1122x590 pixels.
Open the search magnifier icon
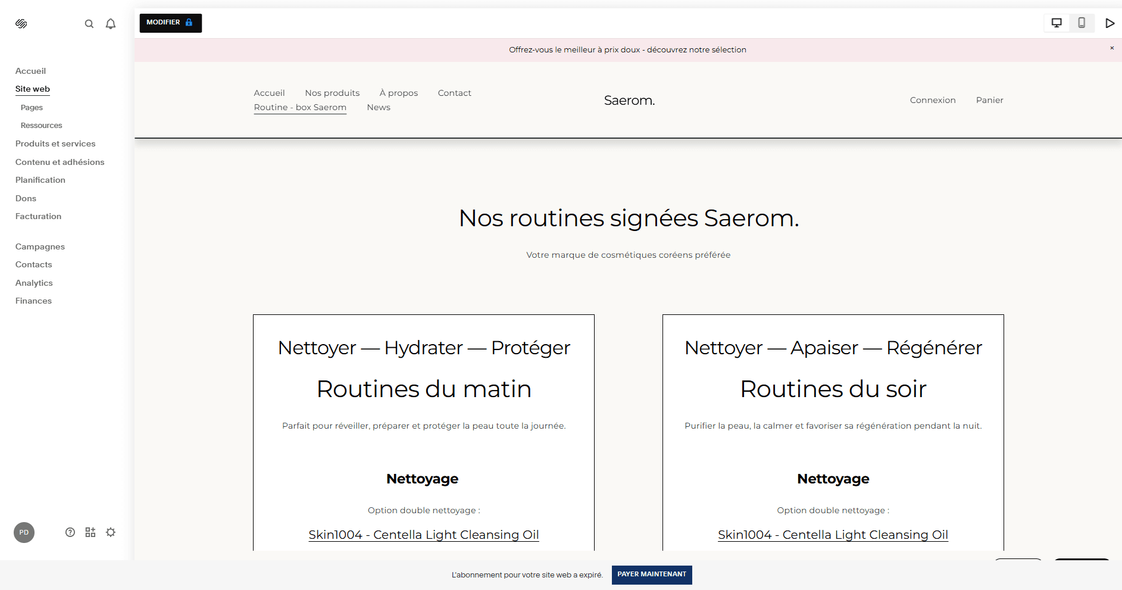tap(89, 24)
